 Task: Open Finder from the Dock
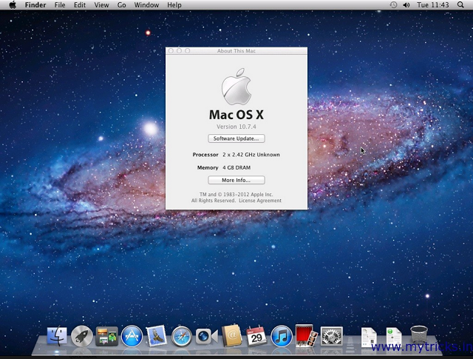tap(57, 336)
